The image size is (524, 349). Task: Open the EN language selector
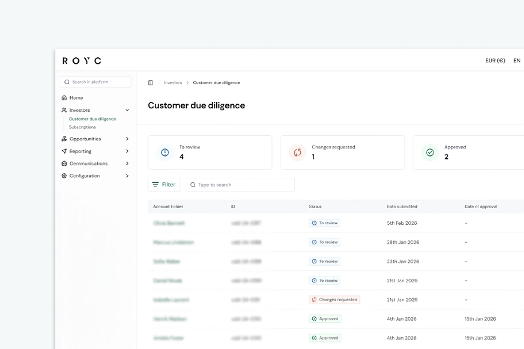click(x=517, y=61)
